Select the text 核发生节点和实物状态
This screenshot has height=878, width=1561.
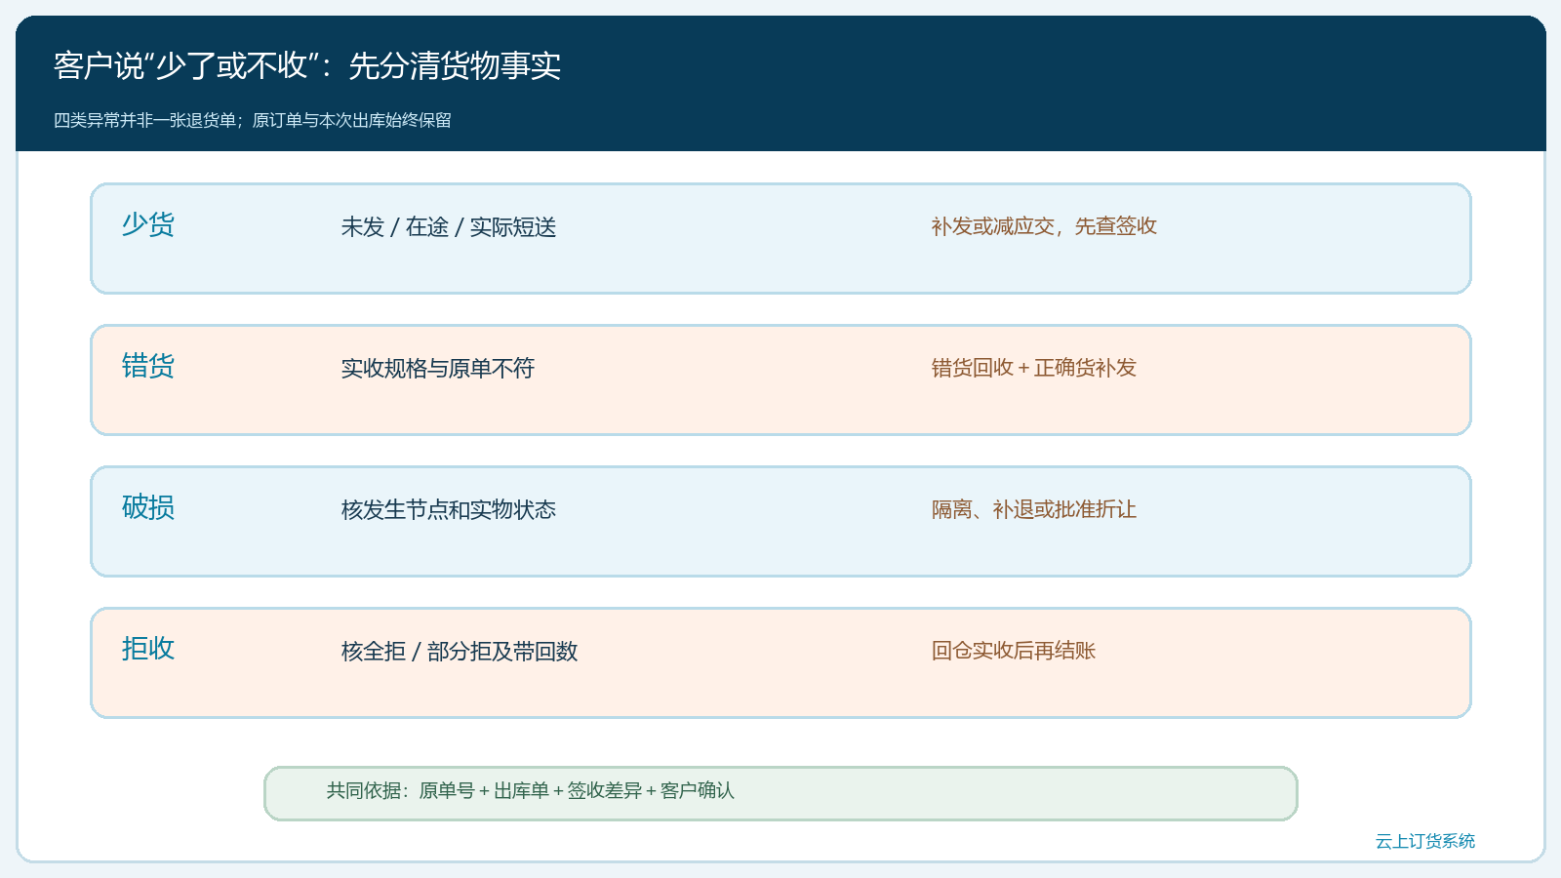tap(449, 510)
